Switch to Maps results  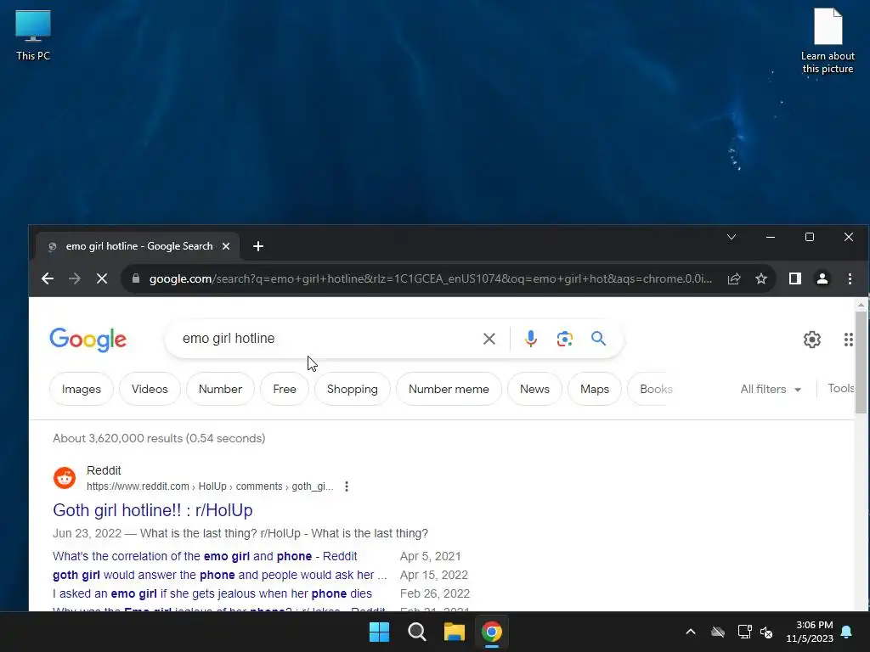point(594,389)
